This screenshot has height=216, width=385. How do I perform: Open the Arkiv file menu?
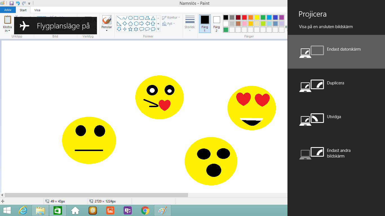(8, 10)
